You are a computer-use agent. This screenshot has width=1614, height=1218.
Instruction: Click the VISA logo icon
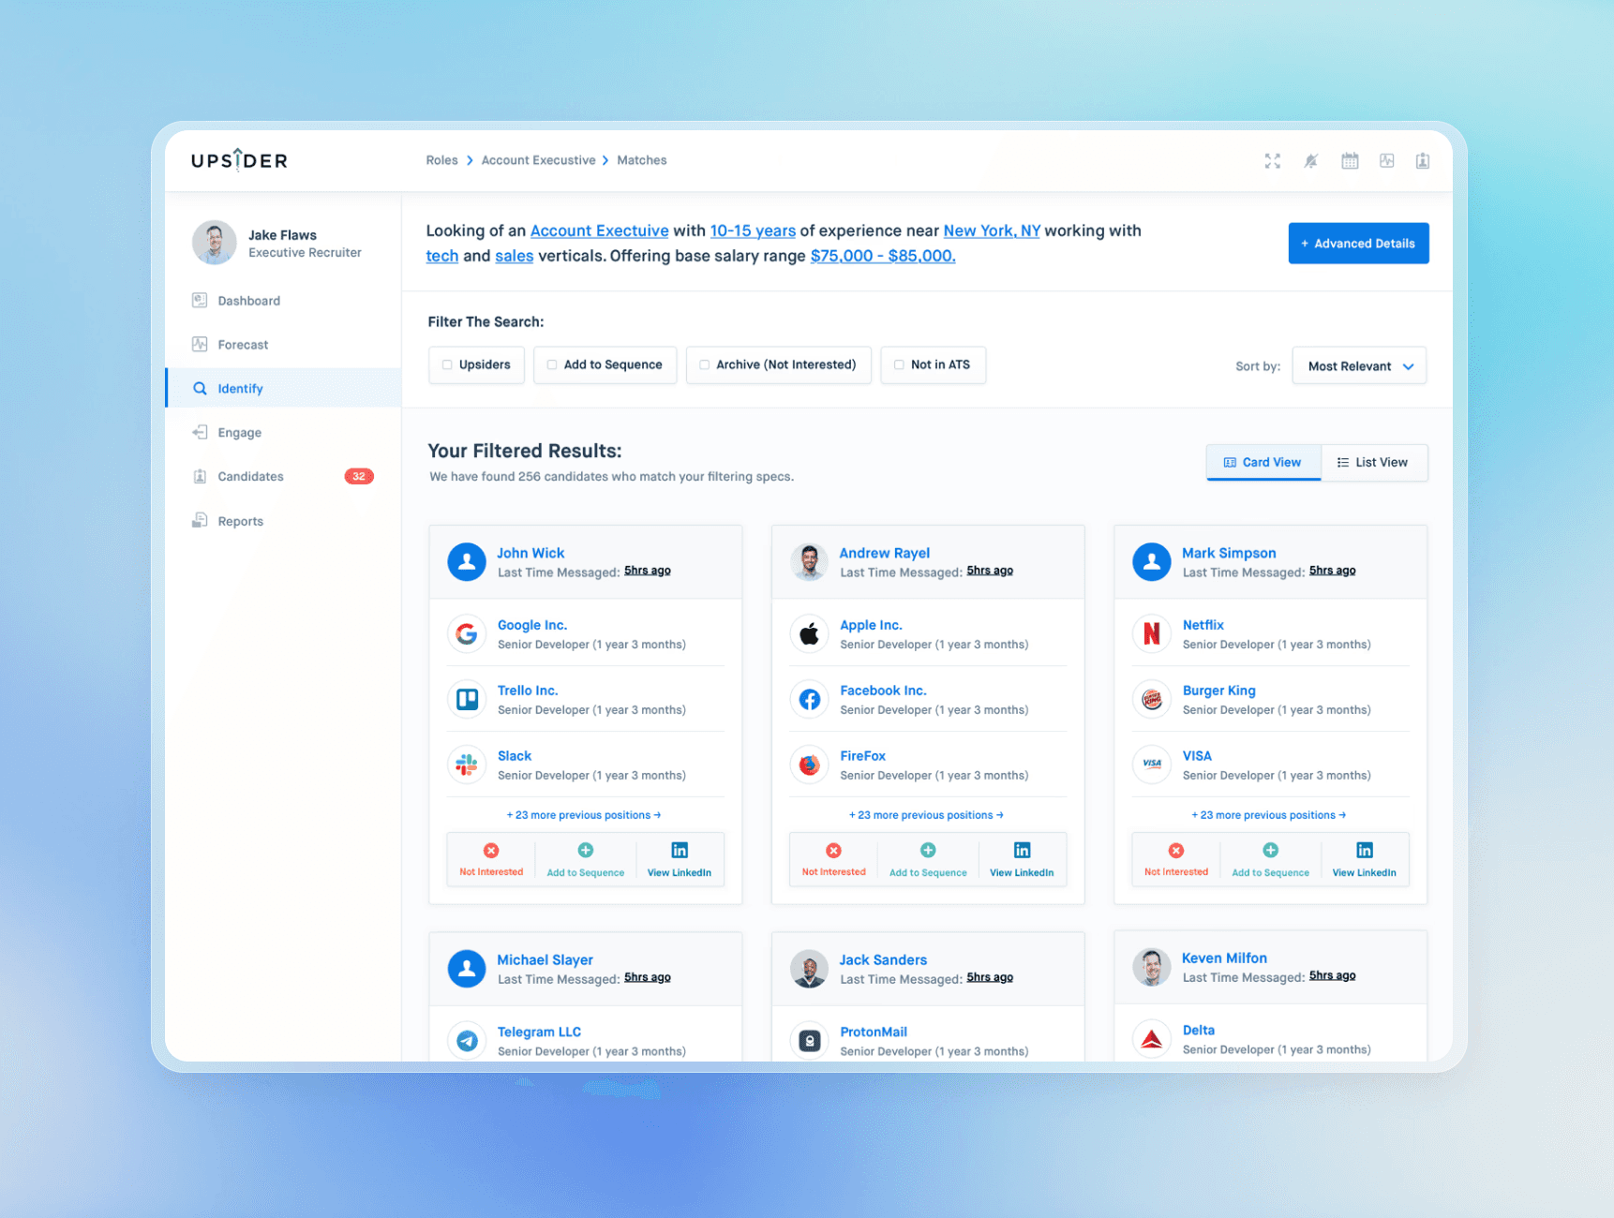pos(1152,765)
